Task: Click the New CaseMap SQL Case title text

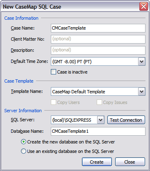Action: pos(32,7)
